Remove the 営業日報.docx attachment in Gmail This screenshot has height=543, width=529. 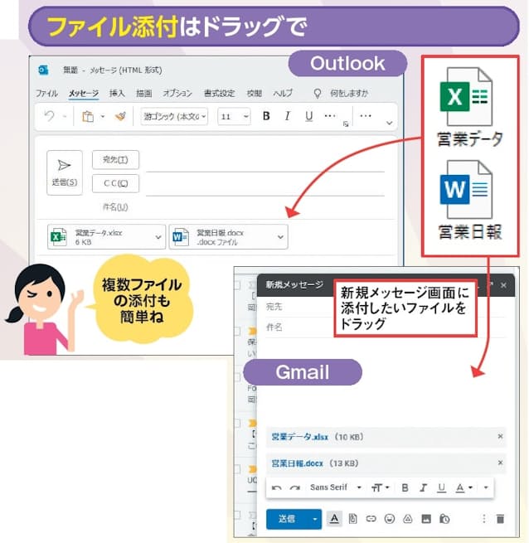pyautogui.click(x=500, y=463)
